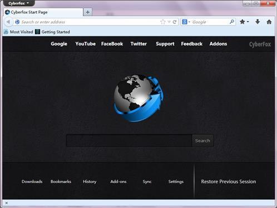Click the Search button
Screen dimensions: 277x208
(202, 140)
